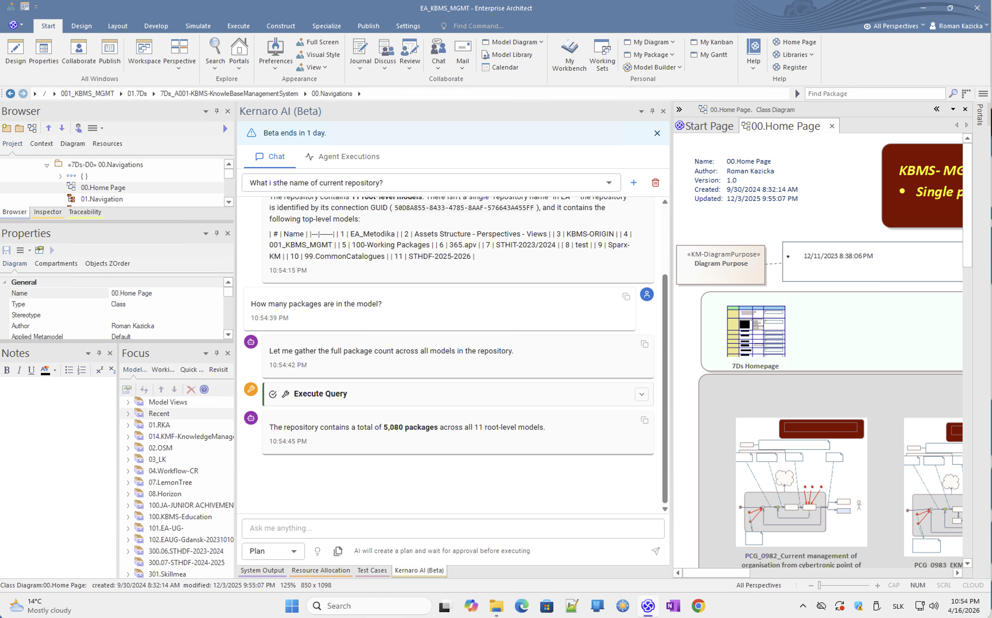992x618 pixels.
Task: Open the Model Diagram dropdown
Action: (x=513, y=42)
